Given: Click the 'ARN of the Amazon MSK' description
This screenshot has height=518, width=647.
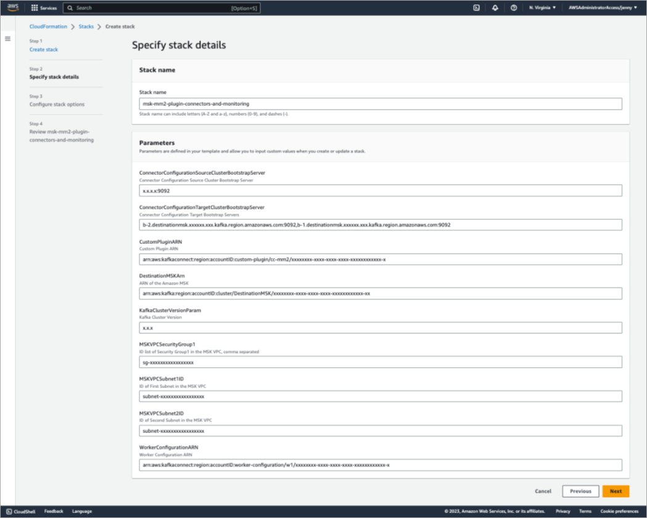Looking at the screenshot, I should click(x=163, y=283).
